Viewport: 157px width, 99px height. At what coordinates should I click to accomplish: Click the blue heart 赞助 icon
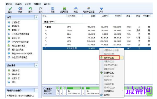pyautogui.click(x=101, y=9)
